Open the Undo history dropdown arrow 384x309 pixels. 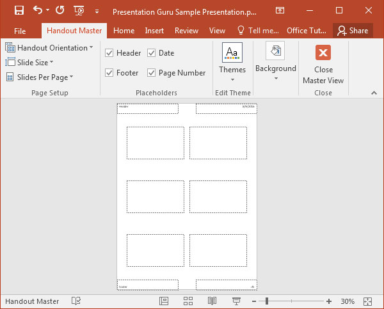(47, 10)
